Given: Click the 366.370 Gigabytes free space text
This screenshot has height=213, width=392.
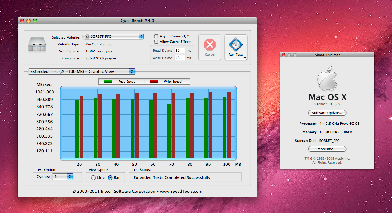Looking at the screenshot, I should [x=101, y=58].
